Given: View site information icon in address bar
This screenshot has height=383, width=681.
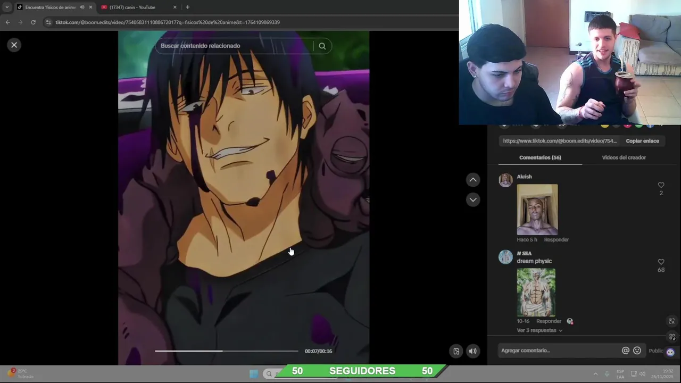Looking at the screenshot, I should click(48, 22).
